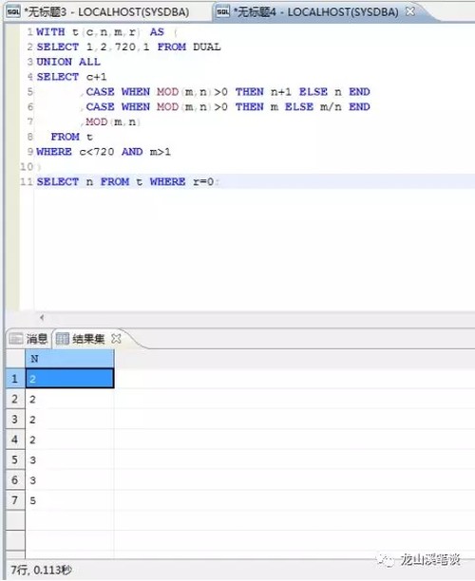Click the editor's horizontal scroll left arrow
The width and height of the screenshot is (475, 581).
coord(42,317)
